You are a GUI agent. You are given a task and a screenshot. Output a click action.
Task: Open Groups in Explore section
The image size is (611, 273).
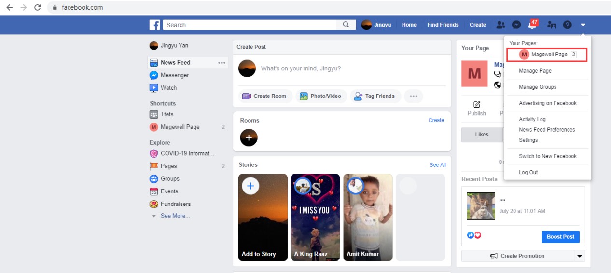(164, 178)
